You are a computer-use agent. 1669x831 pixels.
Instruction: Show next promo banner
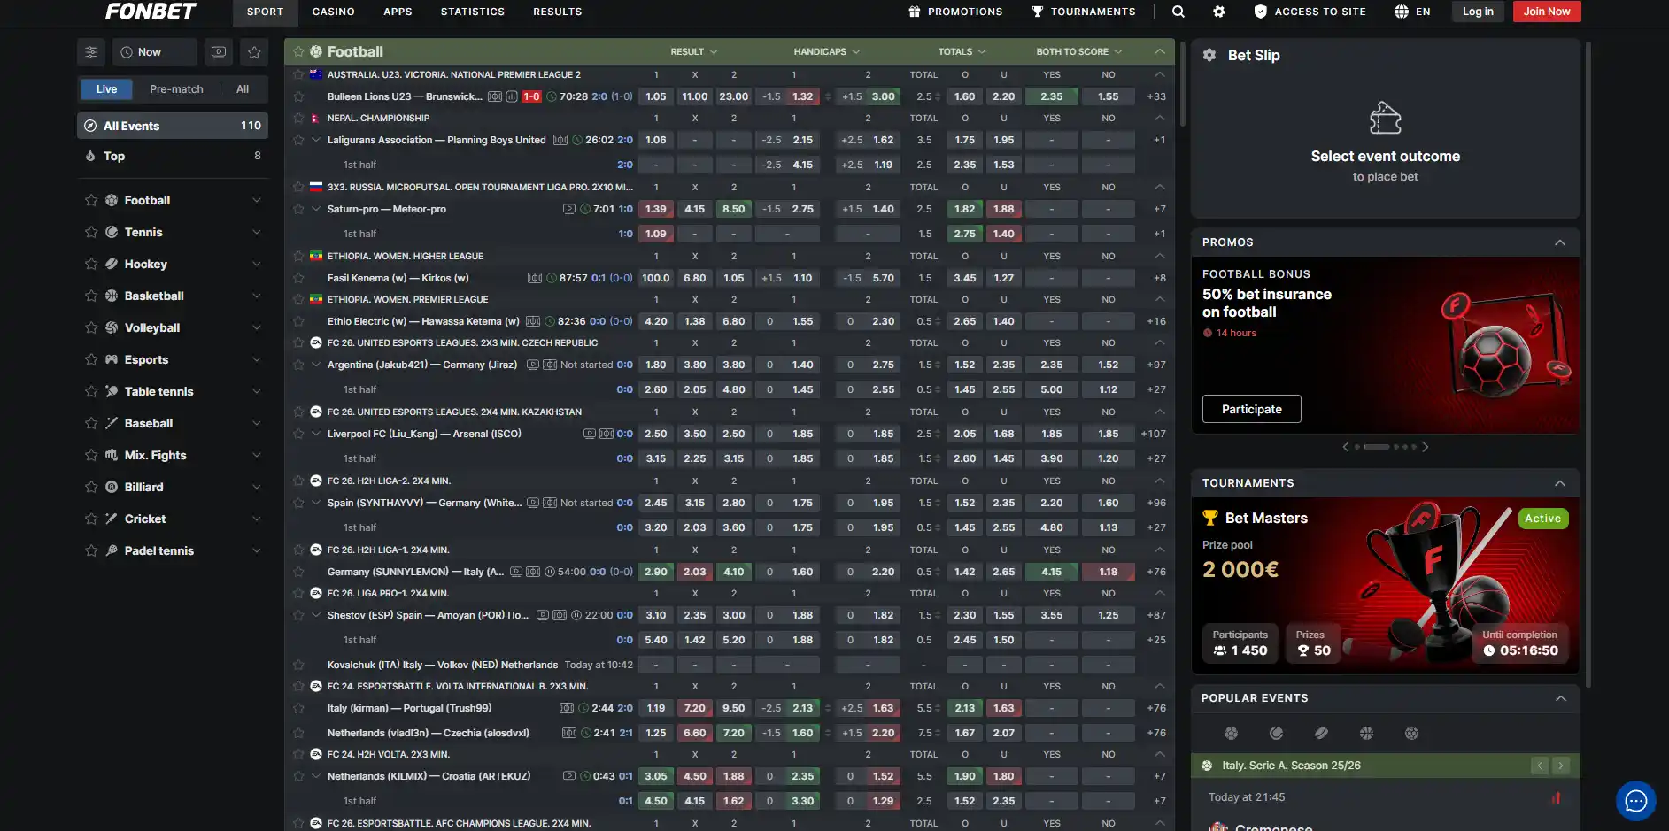pos(1426,447)
